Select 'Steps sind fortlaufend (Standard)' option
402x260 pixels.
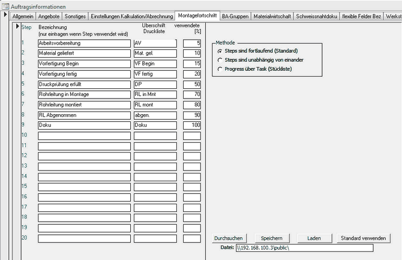(220, 51)
